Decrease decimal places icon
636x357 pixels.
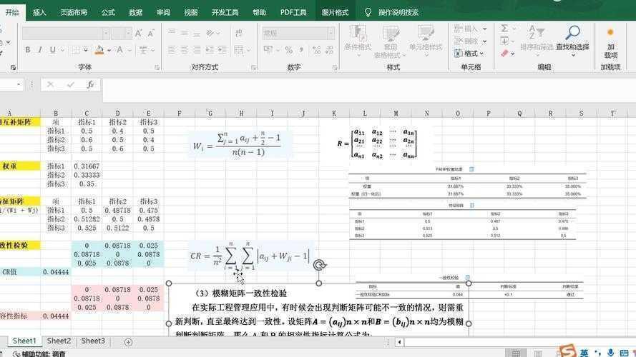point(329,50)
